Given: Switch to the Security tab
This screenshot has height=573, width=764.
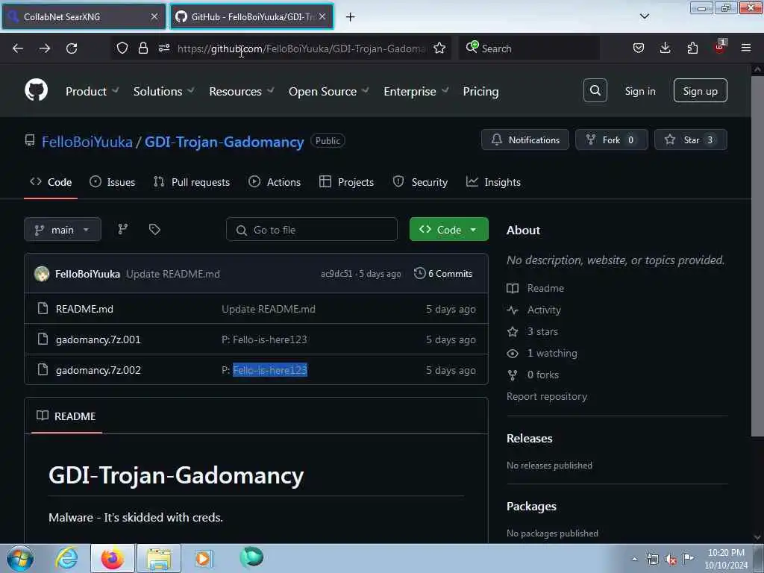Looking at the screenshot, I should point(420,182).
